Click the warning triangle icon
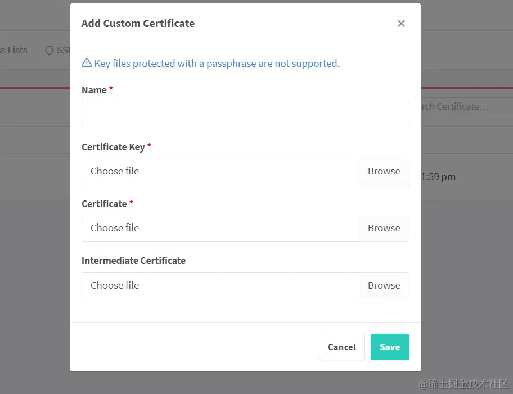 (x=87, y=63)
